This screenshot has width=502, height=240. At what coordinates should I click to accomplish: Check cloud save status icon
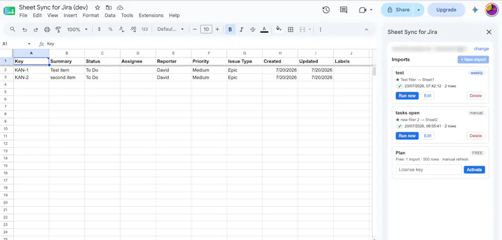[x=120, y=8]
